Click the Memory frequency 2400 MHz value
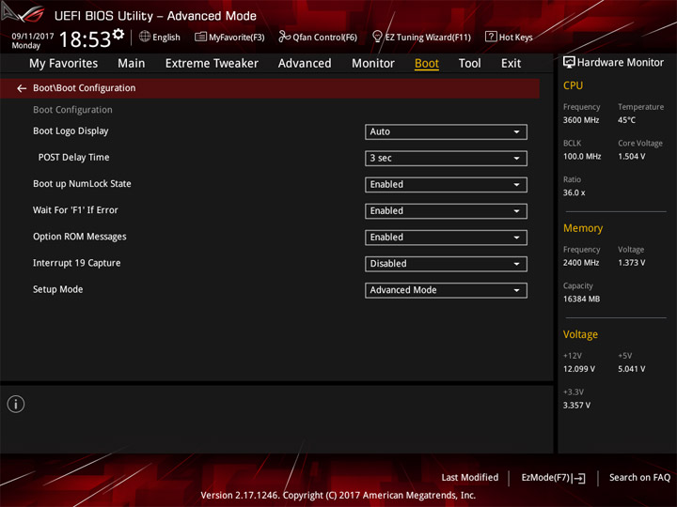 click(x=581, y=263)
